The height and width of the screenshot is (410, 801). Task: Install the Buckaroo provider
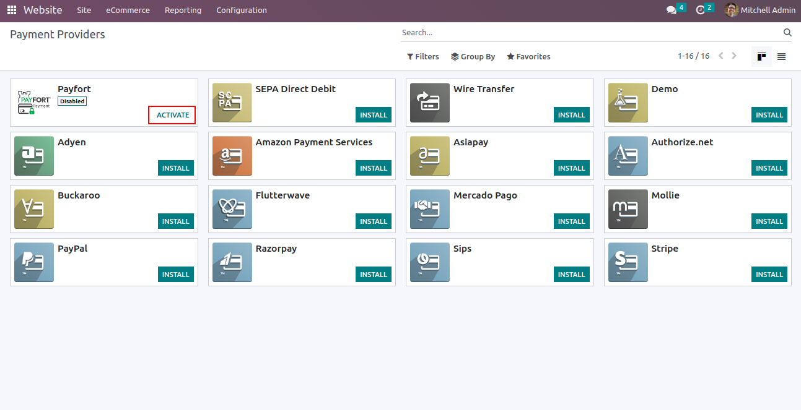[x=176, y=221]
